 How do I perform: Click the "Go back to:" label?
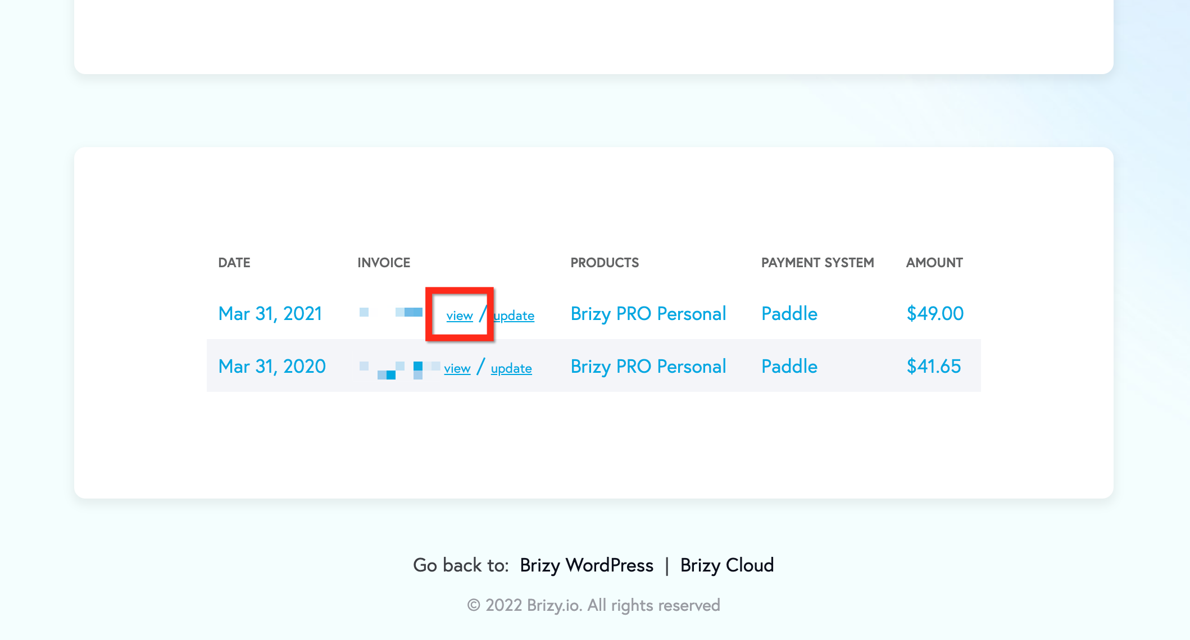coord(461,565)
